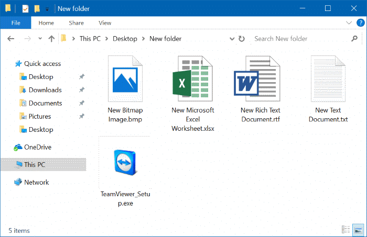Open the File menu
Image resolution: width=367 pixels, height=237 pixels.
(16, 22)
